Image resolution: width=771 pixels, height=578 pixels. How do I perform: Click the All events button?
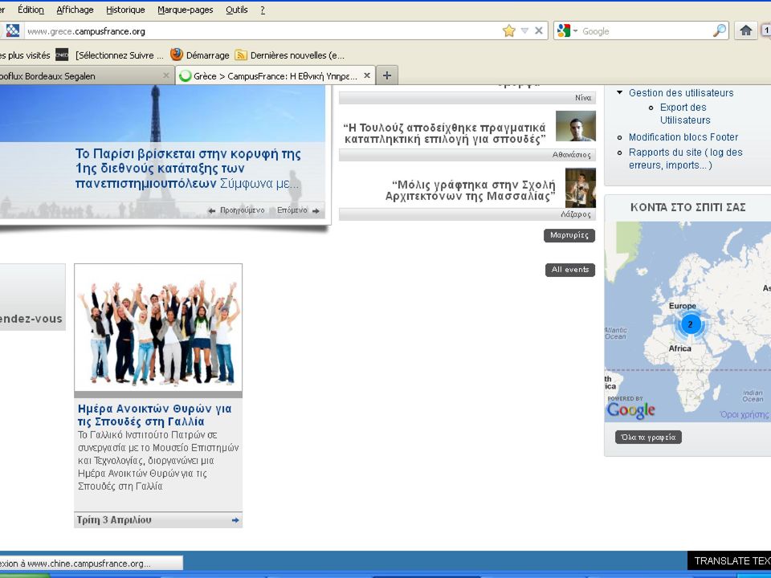tap(570, 270)
